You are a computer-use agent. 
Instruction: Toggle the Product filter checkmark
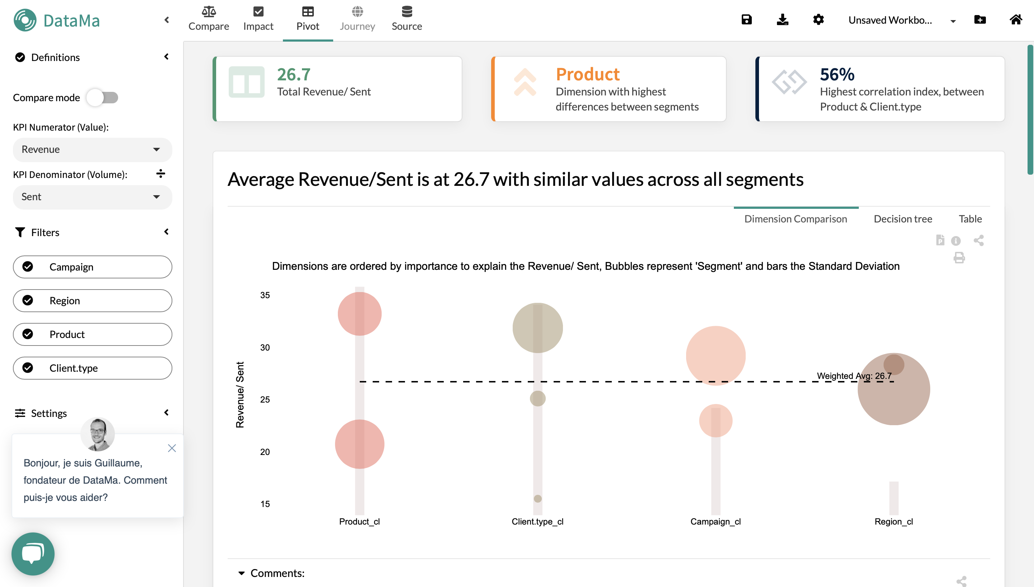tap(27, 334)
